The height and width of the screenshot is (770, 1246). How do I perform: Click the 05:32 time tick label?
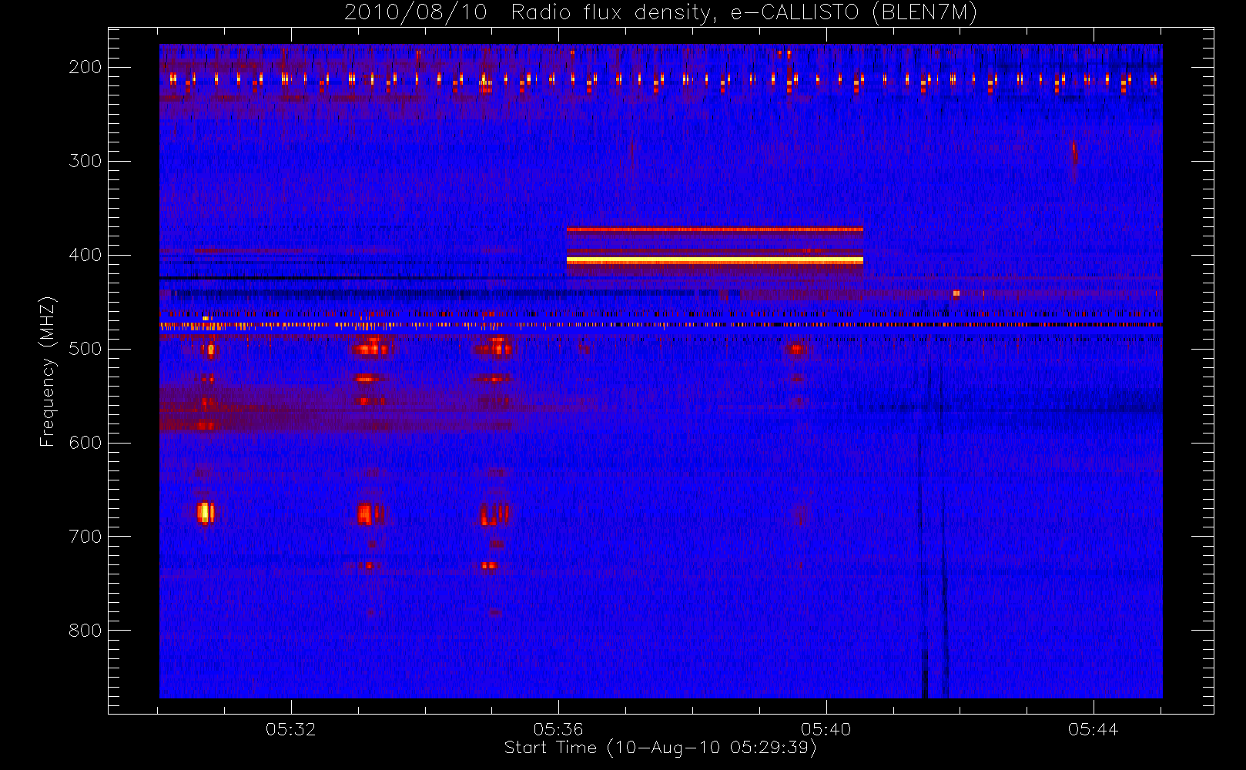[291, 729]
